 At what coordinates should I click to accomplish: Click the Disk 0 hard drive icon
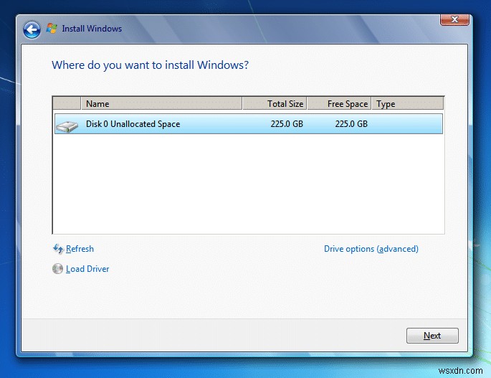(x=67, y=126)
